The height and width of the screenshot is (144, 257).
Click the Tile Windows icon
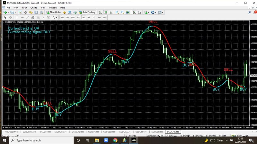[x=128, y=12]
